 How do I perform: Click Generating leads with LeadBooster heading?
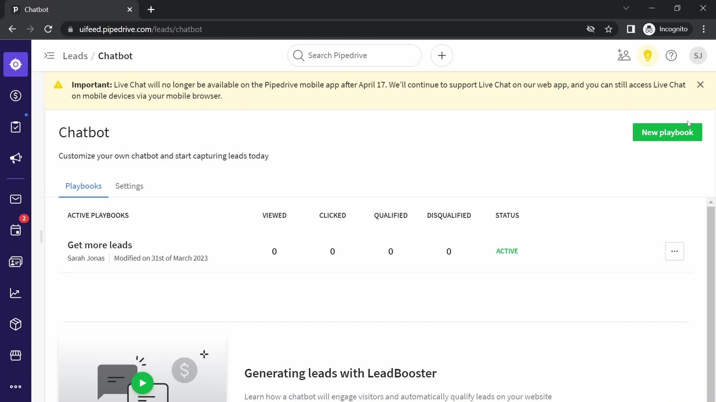click(x=340, y=373)
